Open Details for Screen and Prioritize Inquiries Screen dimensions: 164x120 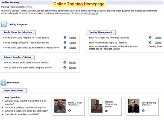(158, 37)
